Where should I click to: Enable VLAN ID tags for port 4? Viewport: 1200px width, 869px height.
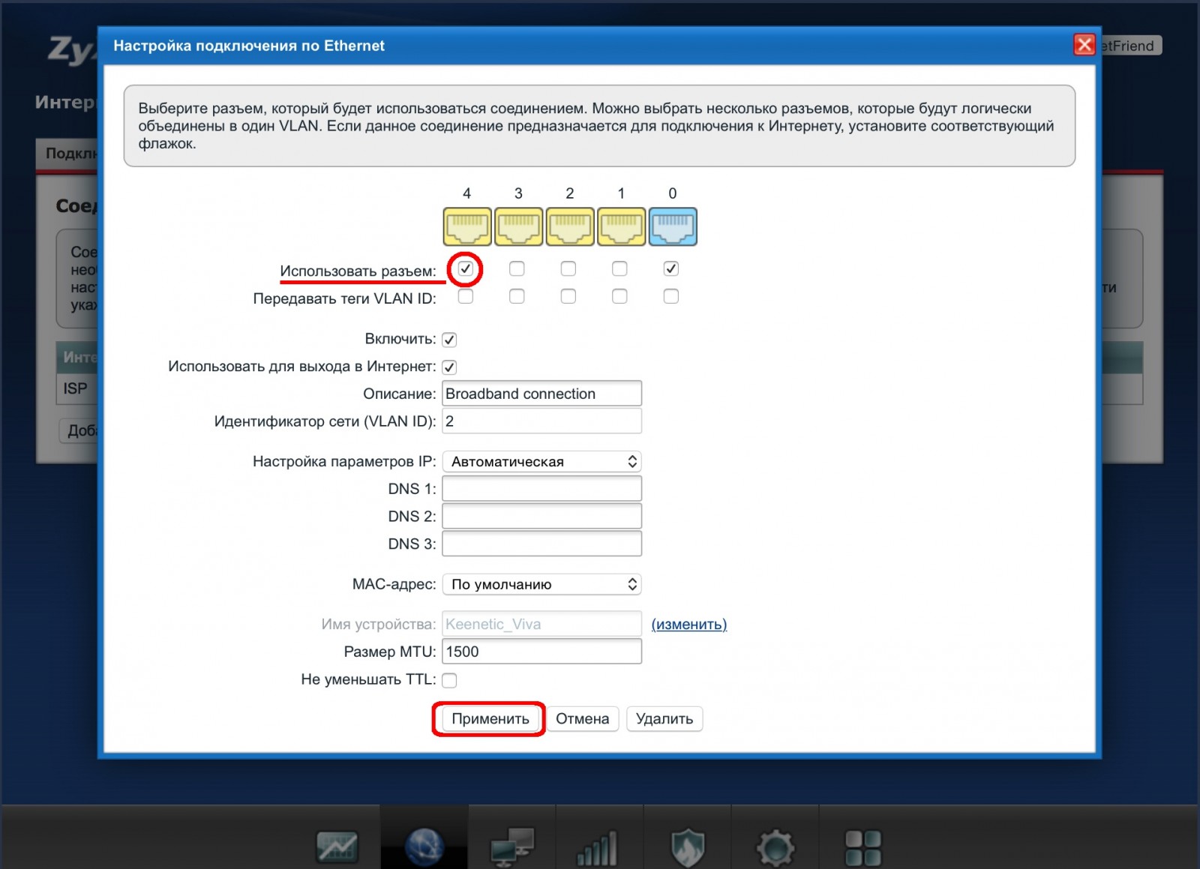[x=466, y=296]
